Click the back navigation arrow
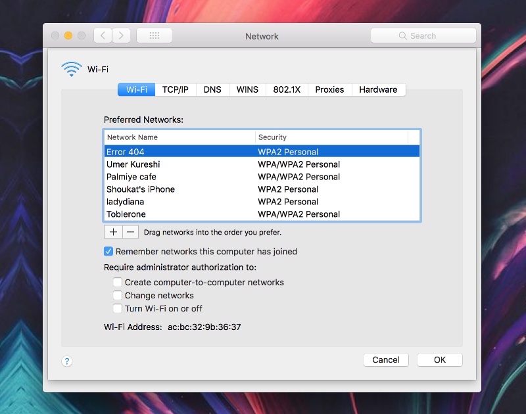The width and height of the screenshot is (526, 414). point(103,35)
